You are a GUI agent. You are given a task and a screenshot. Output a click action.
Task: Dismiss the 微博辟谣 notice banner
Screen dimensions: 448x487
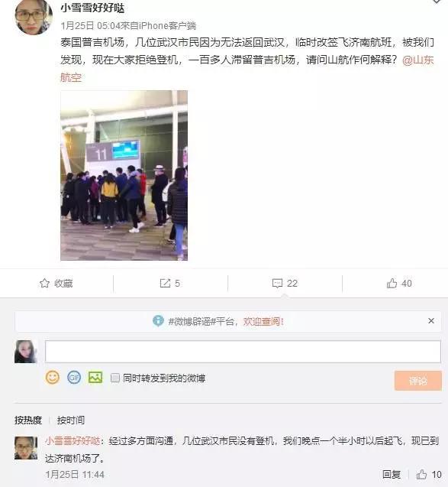pos(431,321)
